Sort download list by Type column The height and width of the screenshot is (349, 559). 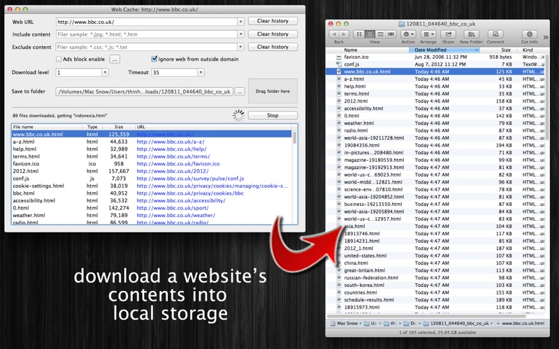tap(92, 127)
